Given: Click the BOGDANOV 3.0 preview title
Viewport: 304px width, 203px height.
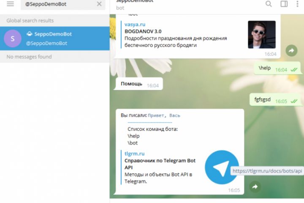Looking at the screenshot, I should [x=143, y=31].
